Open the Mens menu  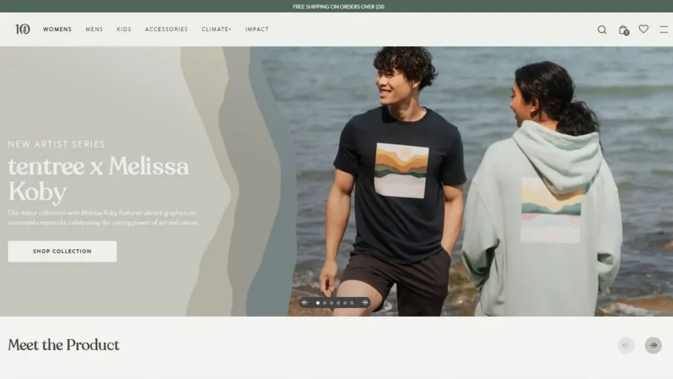pos(94,29)
